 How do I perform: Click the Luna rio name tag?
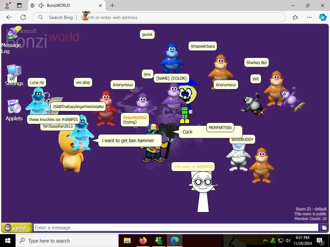(37, 82)
